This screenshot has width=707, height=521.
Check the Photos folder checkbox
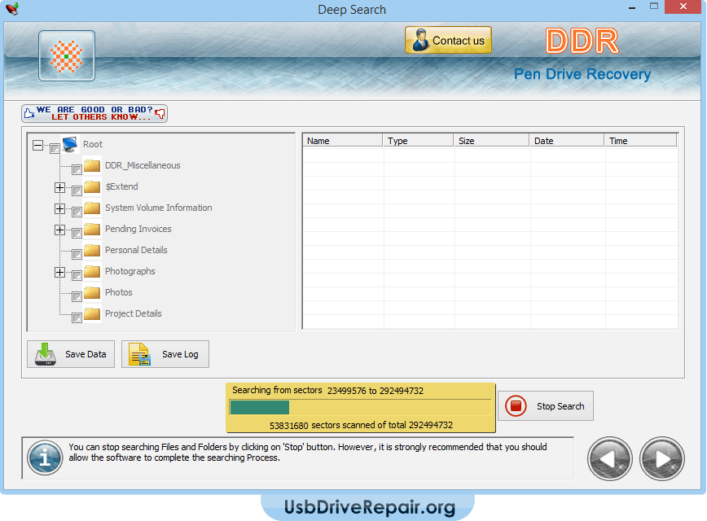coord(77,296)
